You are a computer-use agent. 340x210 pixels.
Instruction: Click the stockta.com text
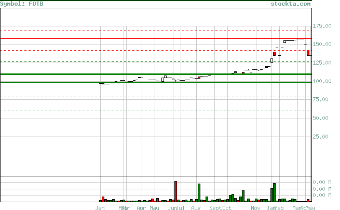[291, 4]
